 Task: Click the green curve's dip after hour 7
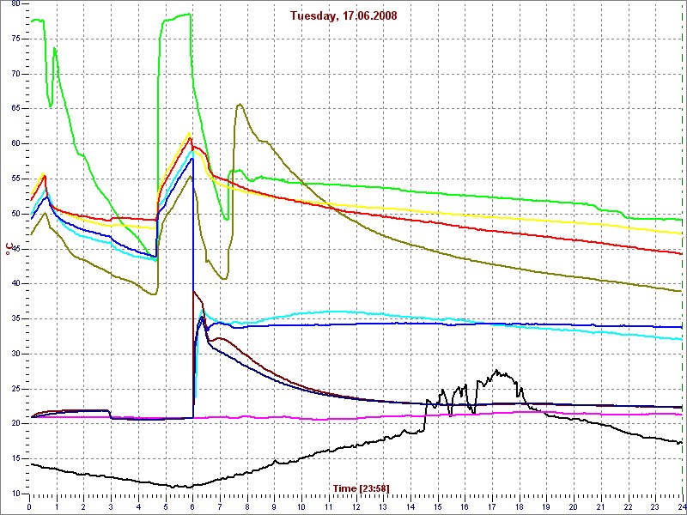pos(226,218)
